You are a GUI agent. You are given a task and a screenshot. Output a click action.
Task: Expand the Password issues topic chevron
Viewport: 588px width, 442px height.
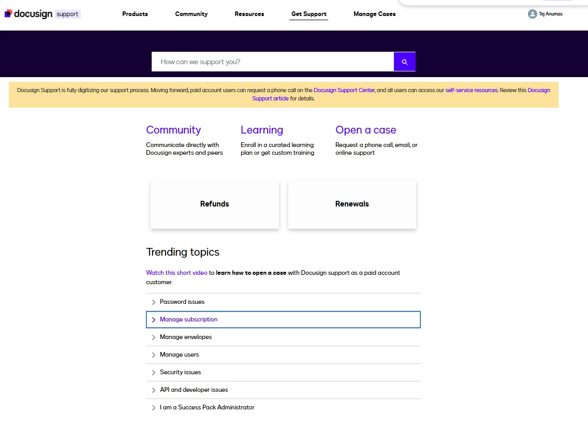tap(153, 302)
